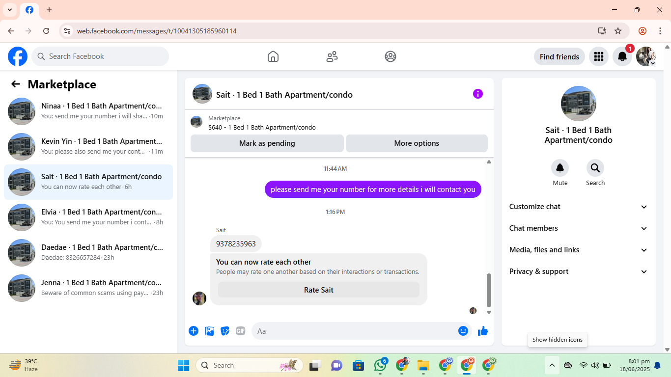Open More options for the listing
This screenshot has width=671, height=377.
click(417, 143)
